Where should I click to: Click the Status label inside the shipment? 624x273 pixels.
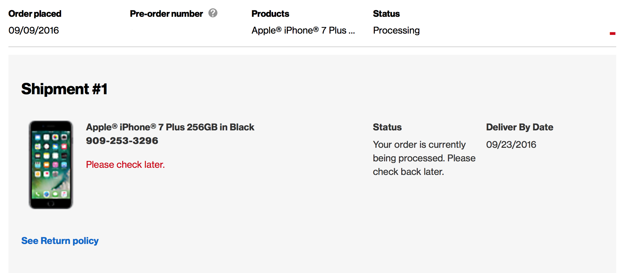click(387, 127)
